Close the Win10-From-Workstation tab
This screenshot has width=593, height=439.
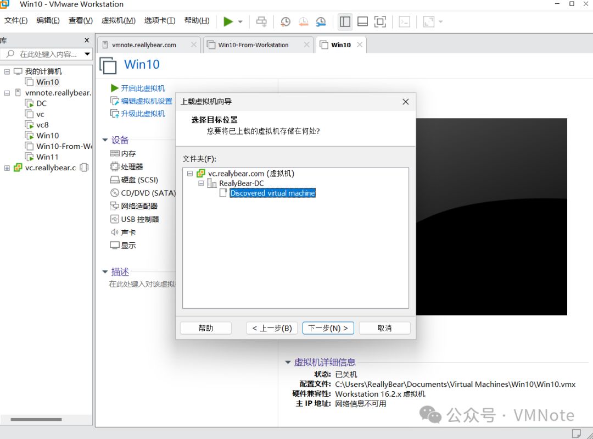(x=307, y=45)
